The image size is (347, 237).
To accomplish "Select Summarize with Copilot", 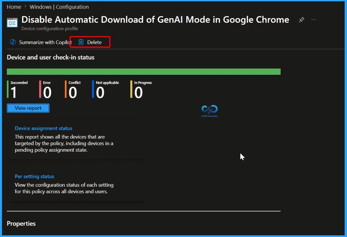I will [41, 42].
